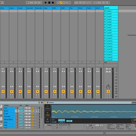Viewport: 136px width, 136px height.
Task: Click the loop switch icon in transport
Action: 92,3
